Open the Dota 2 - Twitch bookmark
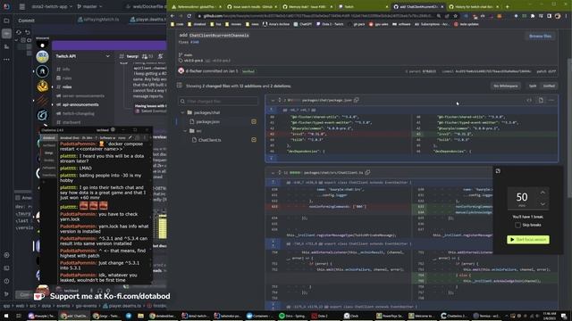The image size is (572, 321). (x=330, y=24)
